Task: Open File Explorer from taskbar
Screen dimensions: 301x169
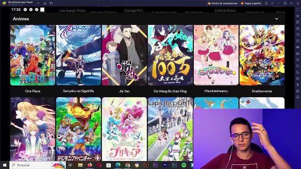Action: (x=80, y=165)
